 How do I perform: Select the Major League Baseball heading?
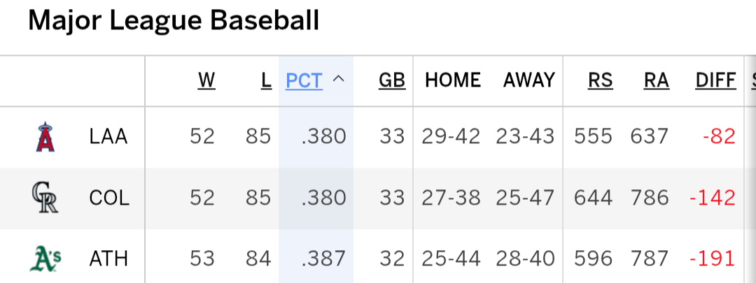click(174, 21)
